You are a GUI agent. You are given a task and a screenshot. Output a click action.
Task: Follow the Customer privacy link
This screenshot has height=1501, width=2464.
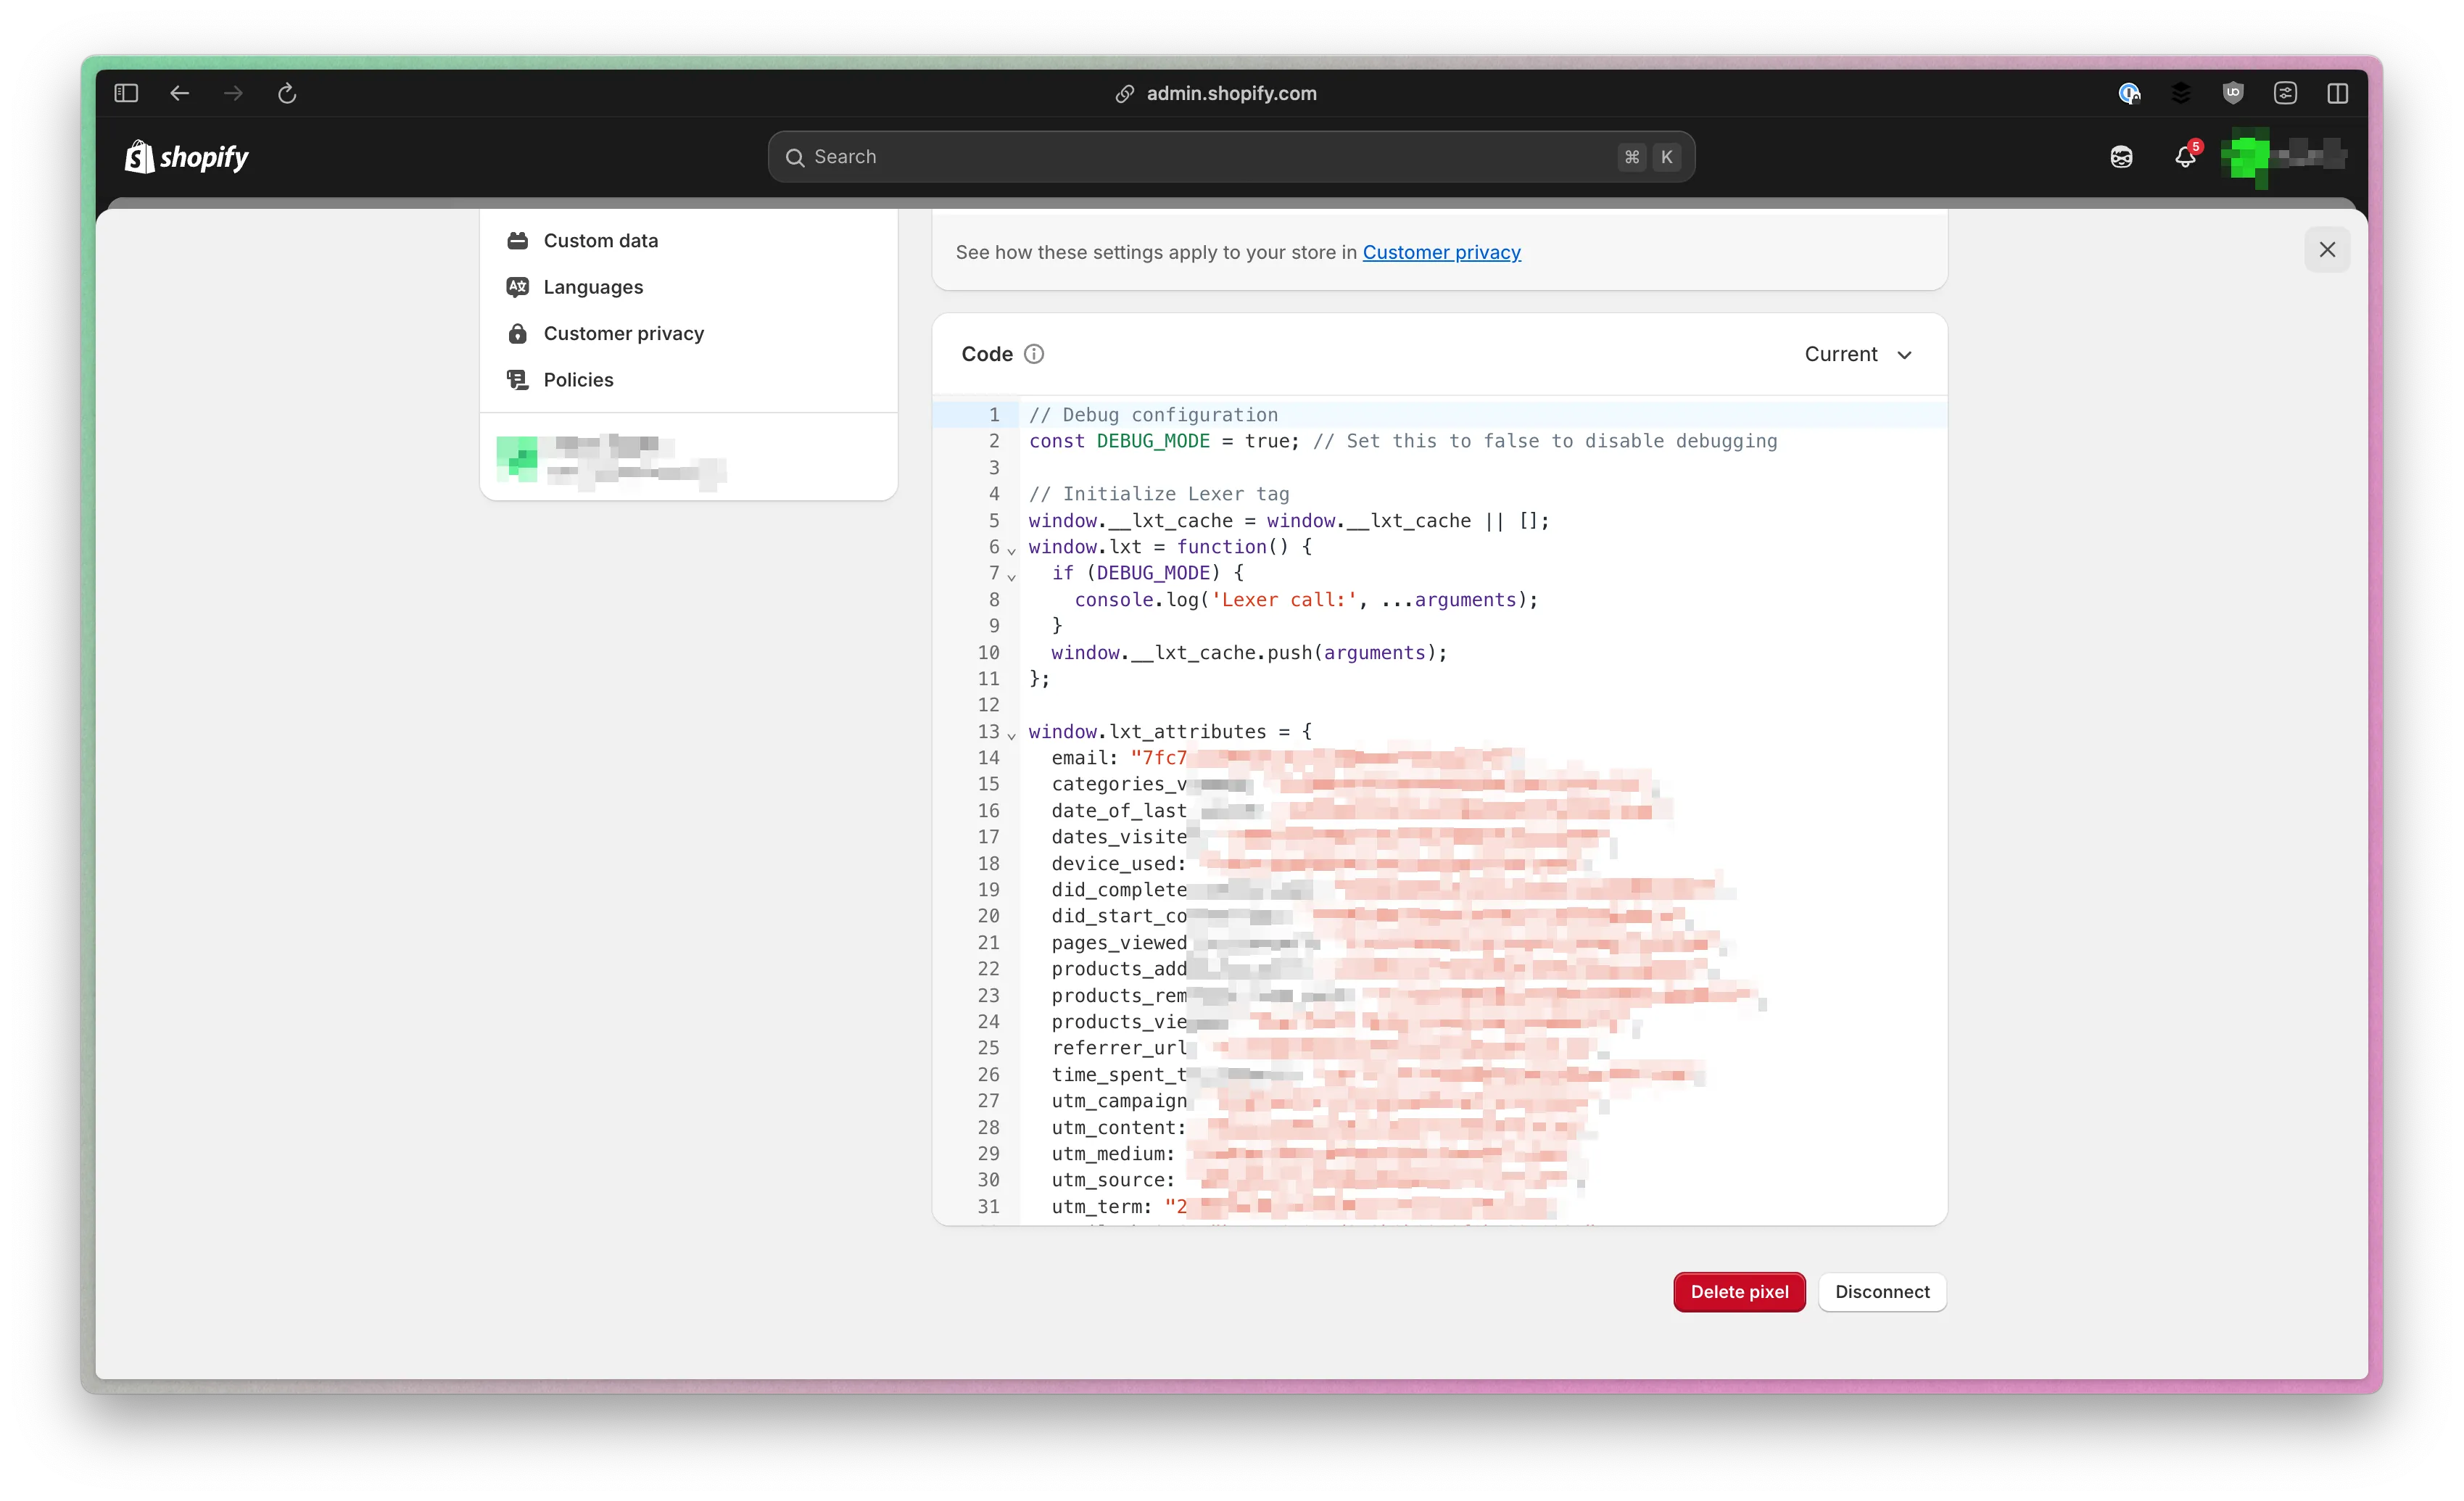click(1441, 252)
